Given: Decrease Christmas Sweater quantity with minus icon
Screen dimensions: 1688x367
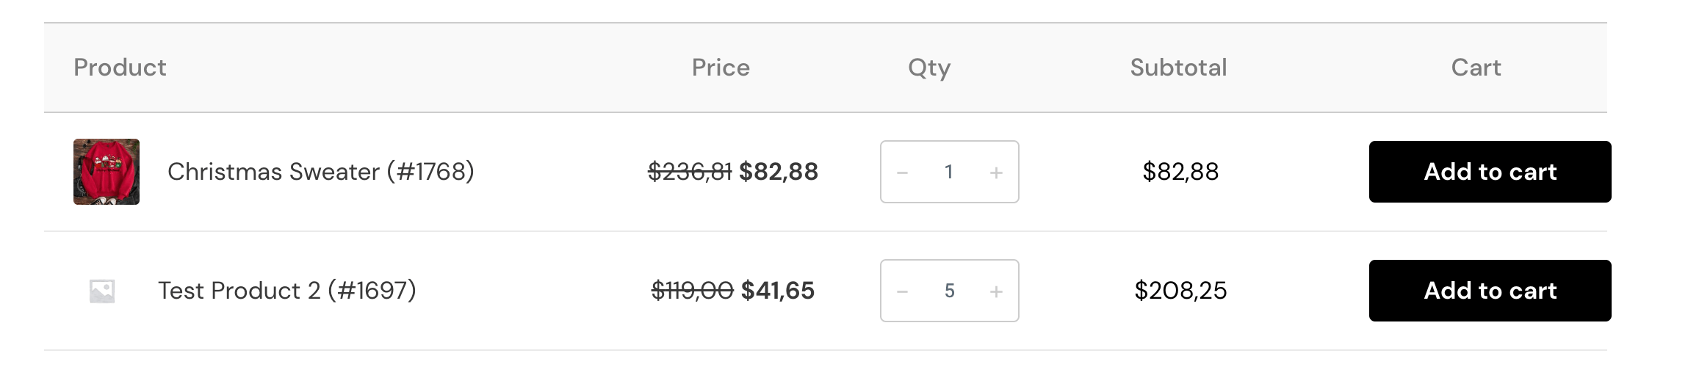Looking at the screenshot, I should [903, 172].
